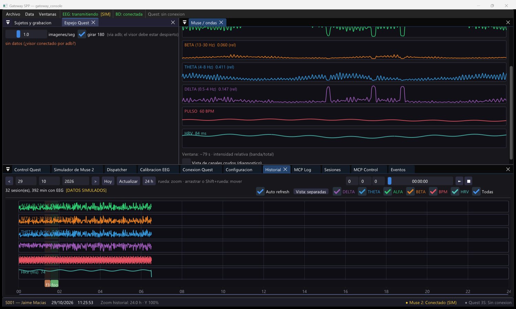Close the bottom panel with Historial
This screenshot has width=516, height=309.
click(508, 169)
